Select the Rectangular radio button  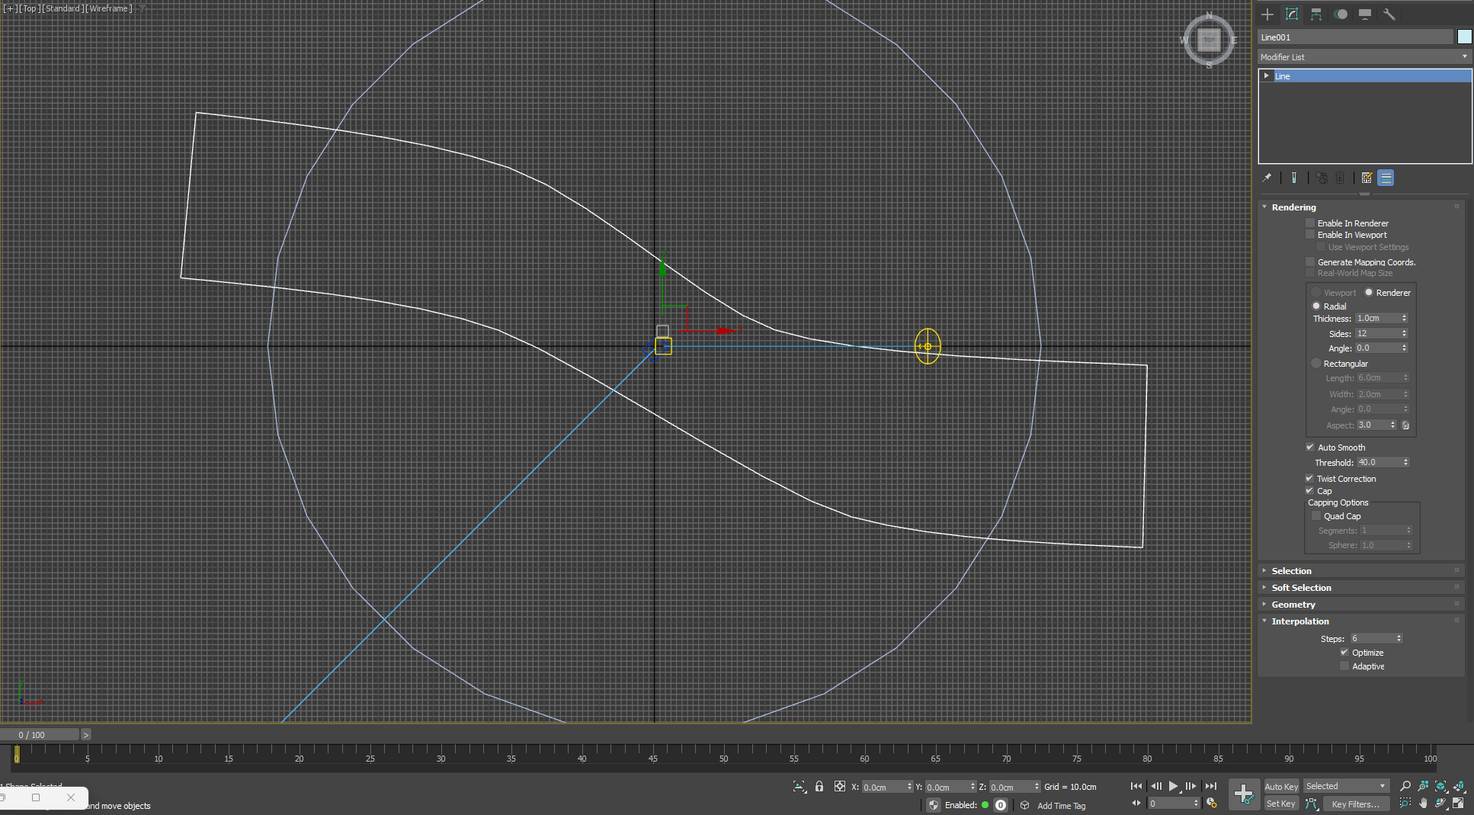point(1316,364)
